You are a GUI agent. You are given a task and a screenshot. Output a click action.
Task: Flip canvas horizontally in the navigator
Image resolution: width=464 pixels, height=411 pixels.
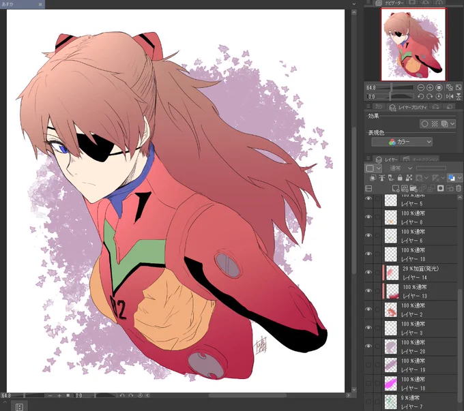[x=450, y=97]
